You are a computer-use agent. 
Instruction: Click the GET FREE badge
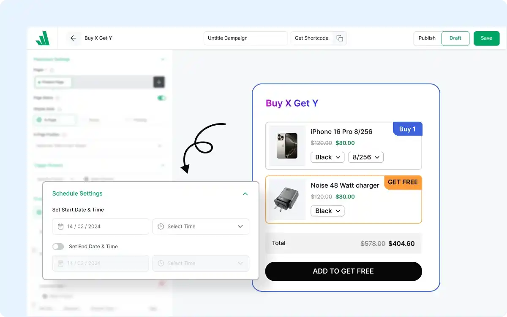click(x=403, y=183)
